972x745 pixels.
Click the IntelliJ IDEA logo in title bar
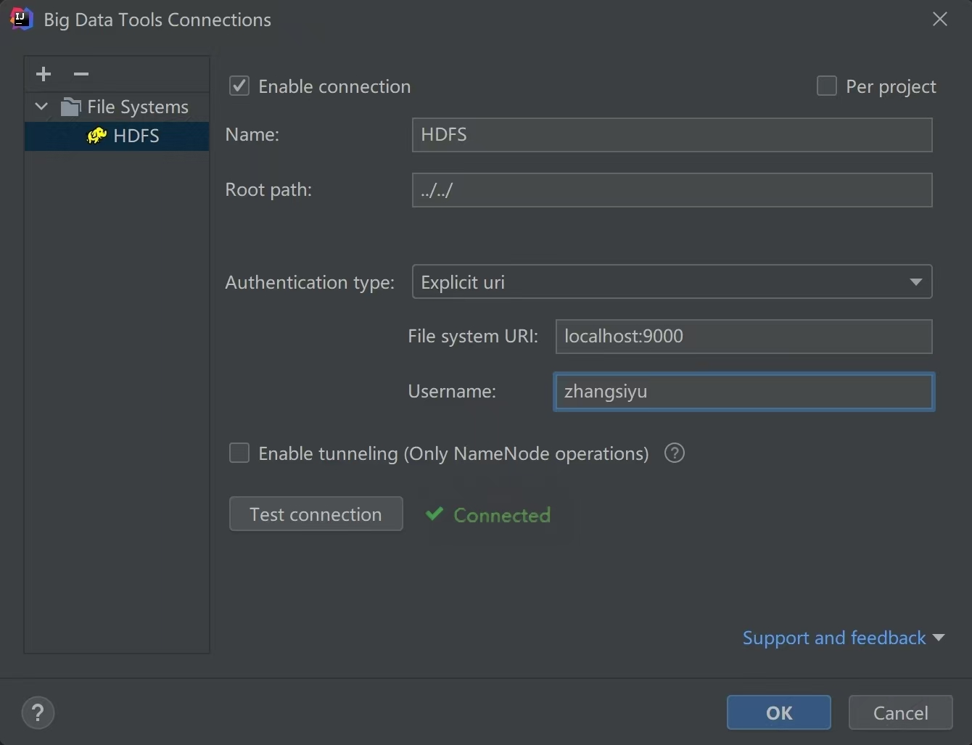(20, 18)
